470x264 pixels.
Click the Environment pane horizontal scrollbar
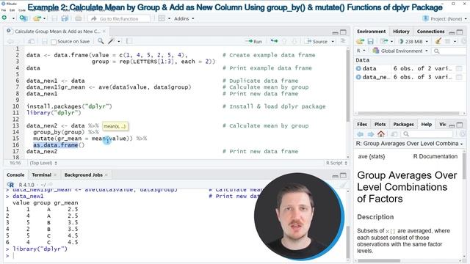tap(410, 113)
